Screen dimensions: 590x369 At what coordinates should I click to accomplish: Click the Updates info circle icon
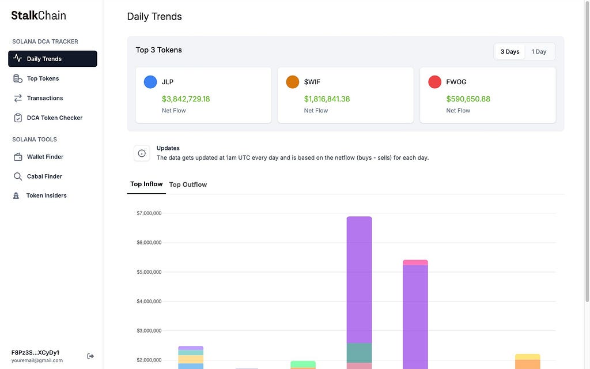[x=142, y=153]
